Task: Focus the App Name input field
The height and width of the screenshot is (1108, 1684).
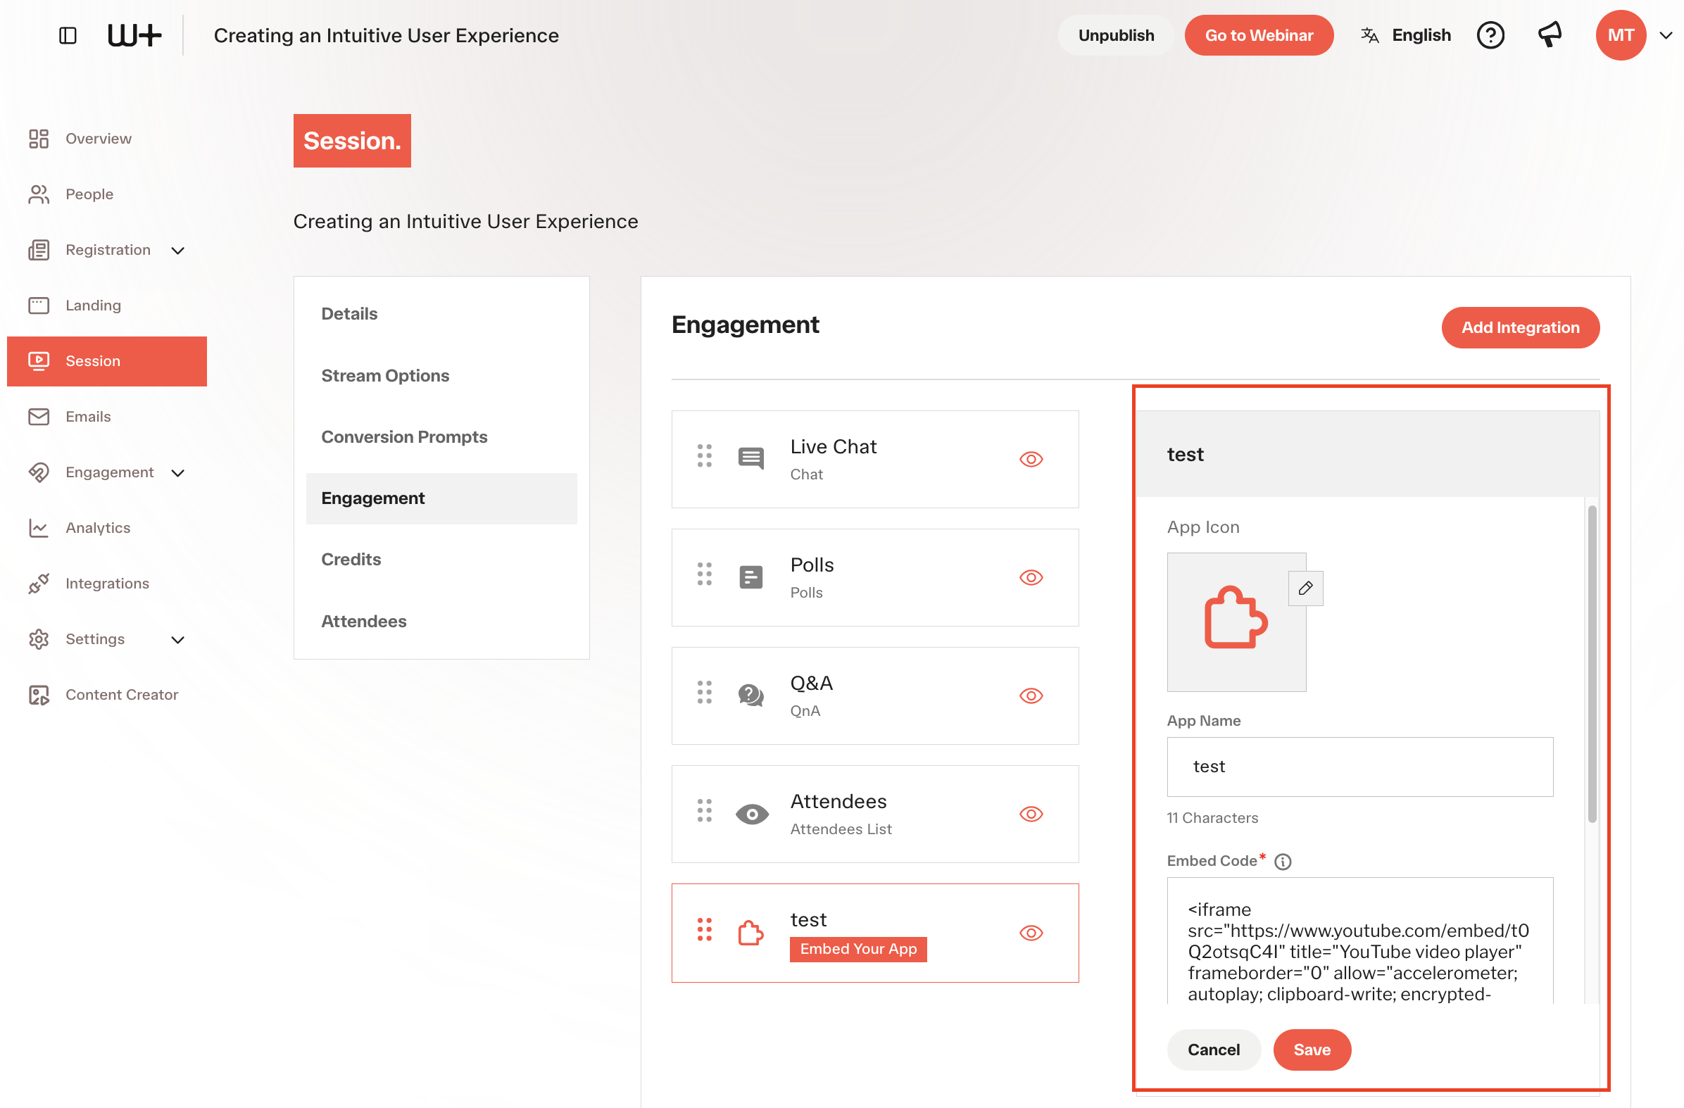Action: click(x=1360, y=767)
